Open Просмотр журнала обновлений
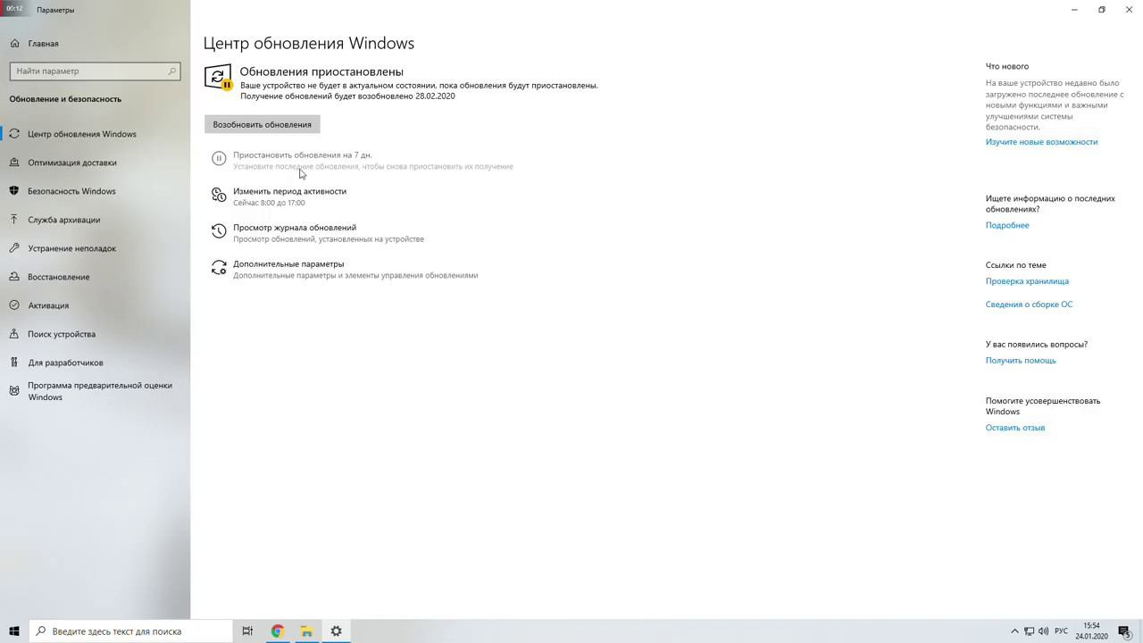 [x=295, y=228]
